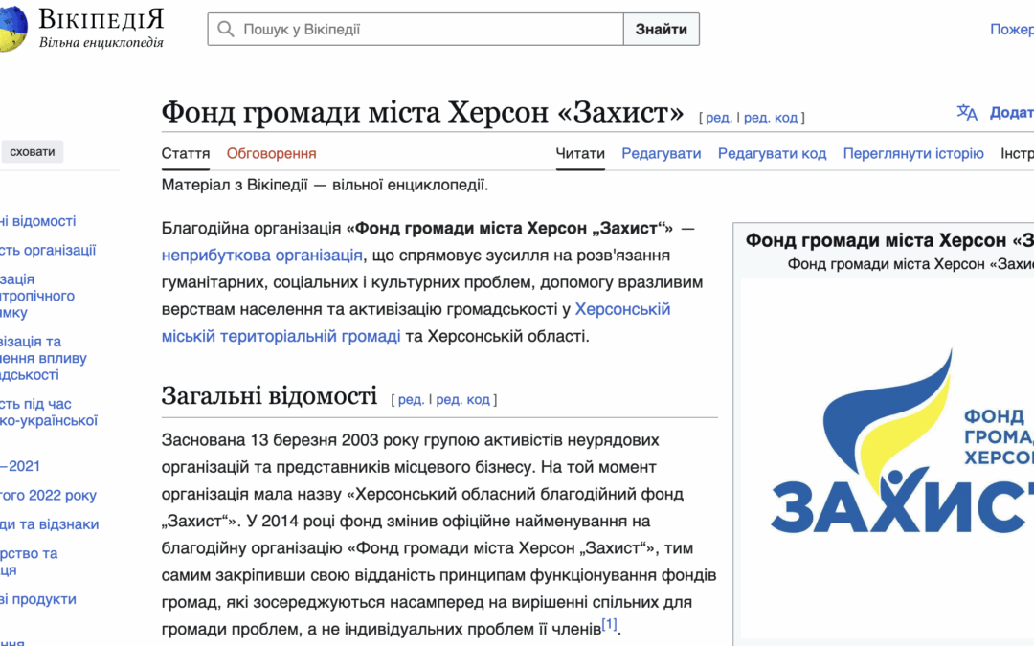1034x646 pixels.
Task: Click the language translation icon beside Додати
Action: pos(967,113)
